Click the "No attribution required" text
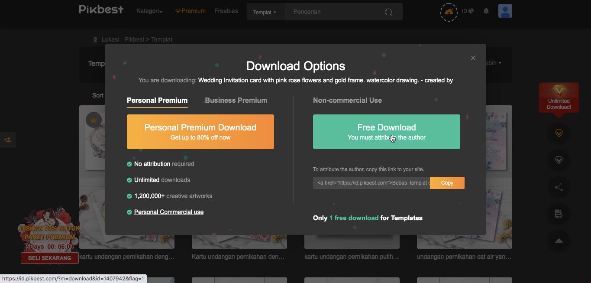Screen dimensions: 591x283 [164, 164]
